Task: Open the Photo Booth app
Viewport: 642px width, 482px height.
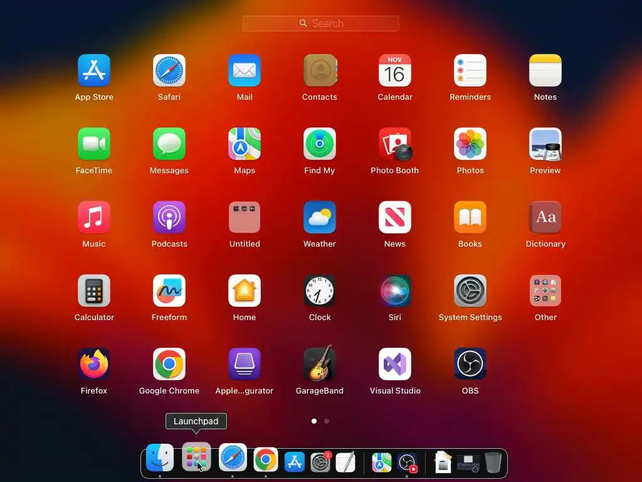Action: [395, 144]
